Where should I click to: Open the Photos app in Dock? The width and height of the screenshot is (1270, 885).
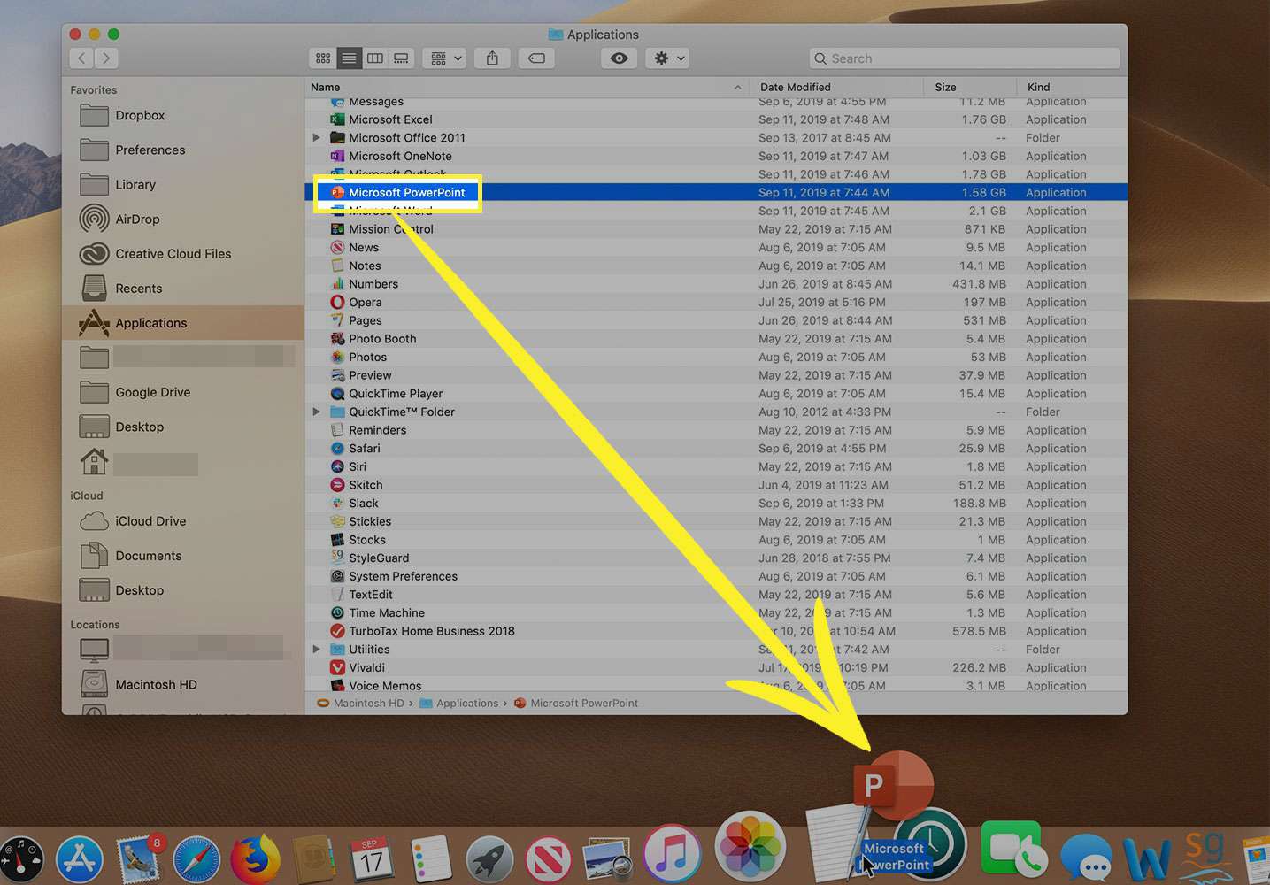(750, 846)
